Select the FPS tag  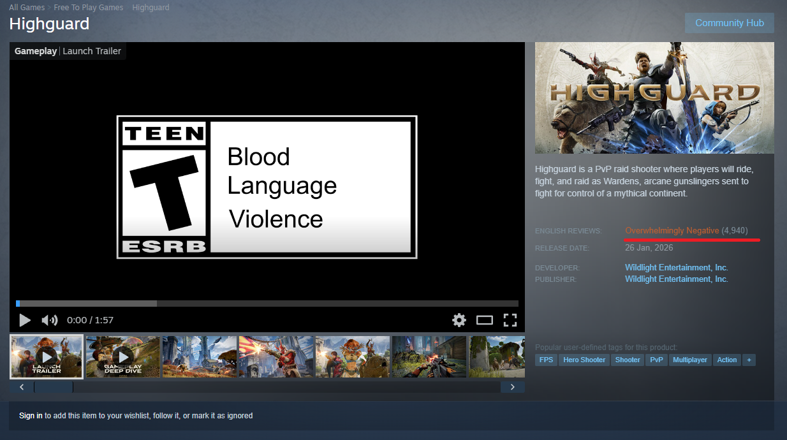[546, 360]
